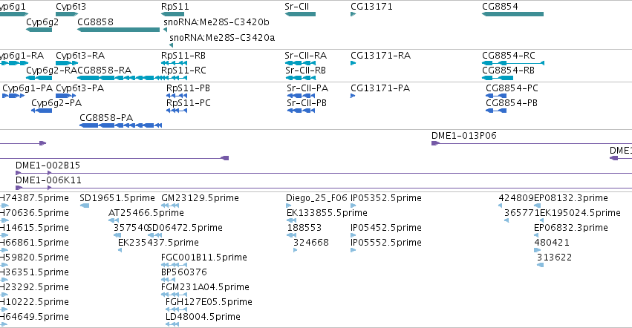Screen dimensions: 632x328
Task: Click the Sr-CII-RA transcript
Action: pos(300,63)
